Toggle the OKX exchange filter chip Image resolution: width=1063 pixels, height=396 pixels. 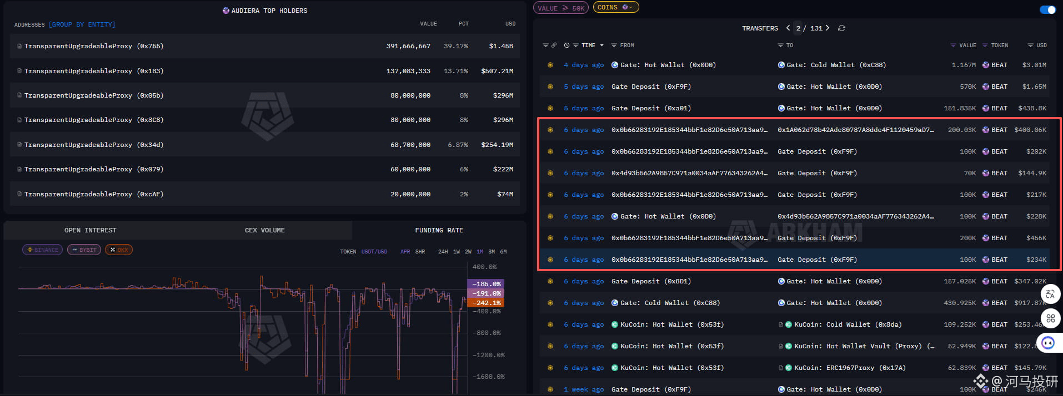[x=118, y=250]
